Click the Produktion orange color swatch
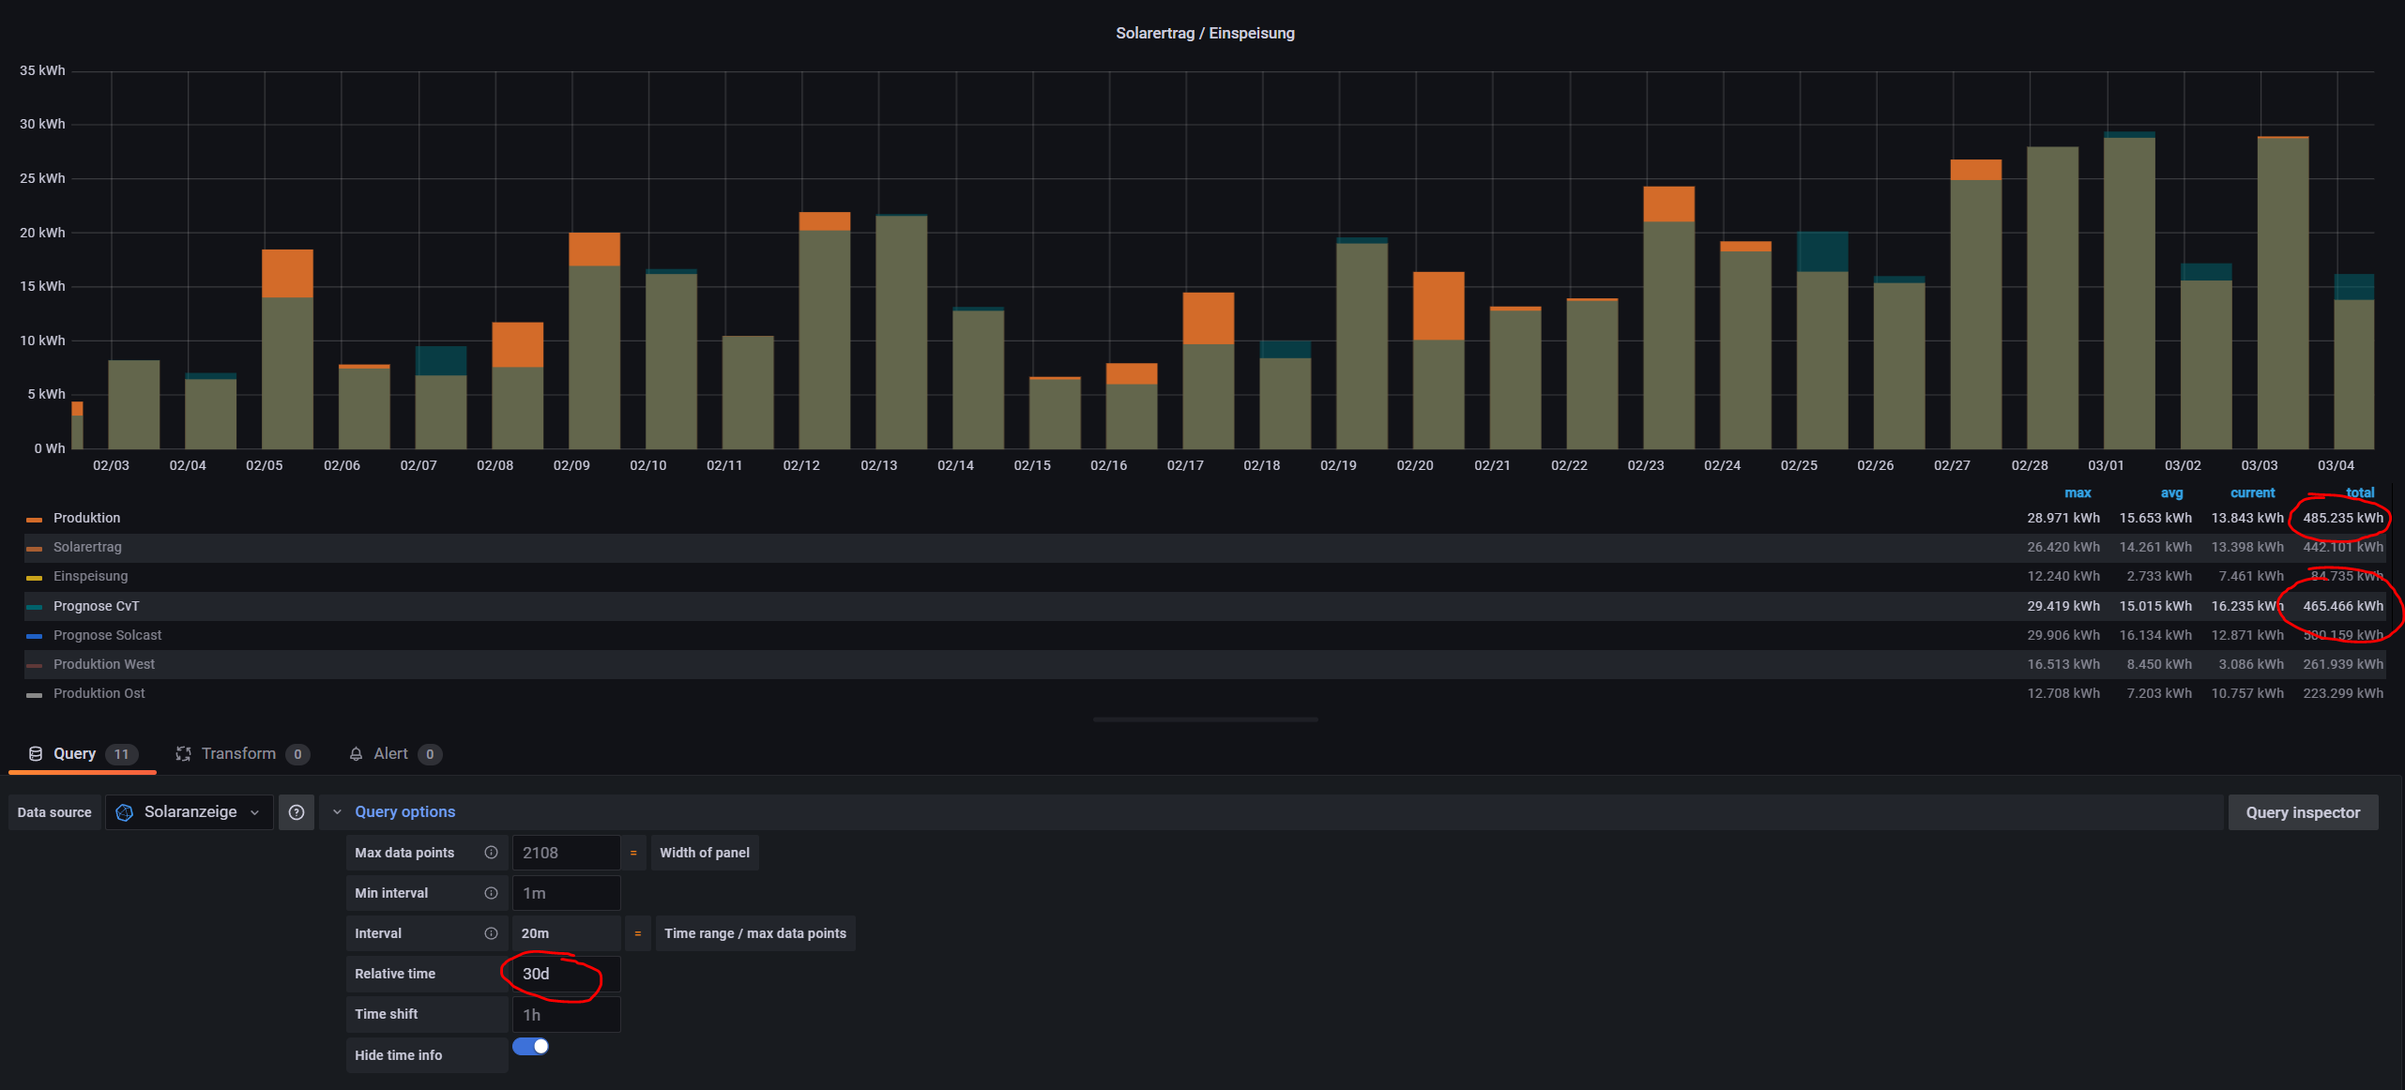The height and width of the screenshot is (1090, 2405). pyautogui.click(x=35, y=519)
